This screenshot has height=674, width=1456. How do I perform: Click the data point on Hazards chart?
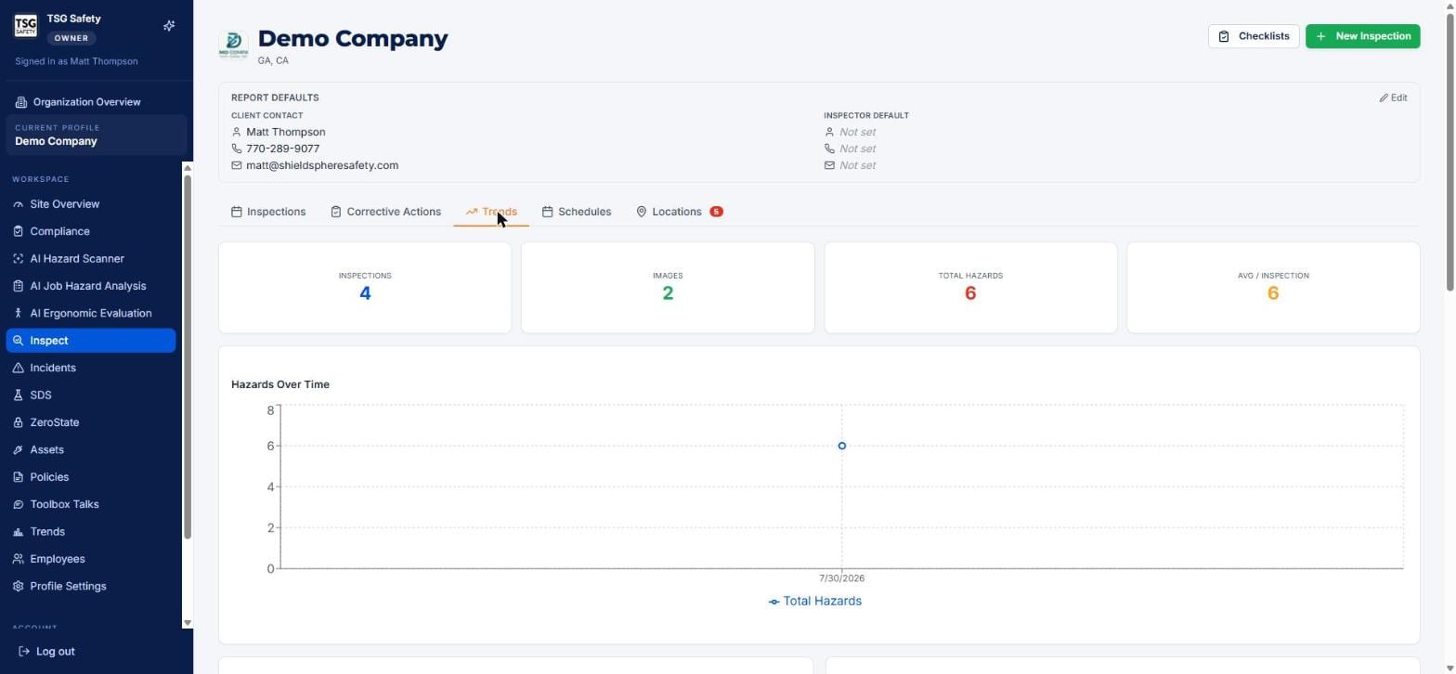pos(842,446)
